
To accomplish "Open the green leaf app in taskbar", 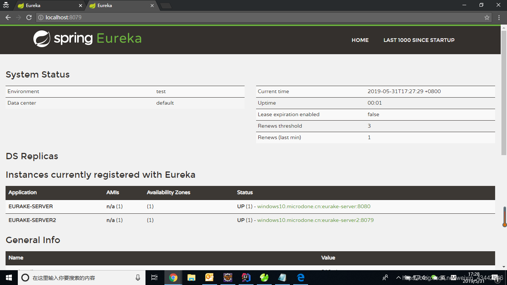I will pyautogui.click(x=264, y=278).
